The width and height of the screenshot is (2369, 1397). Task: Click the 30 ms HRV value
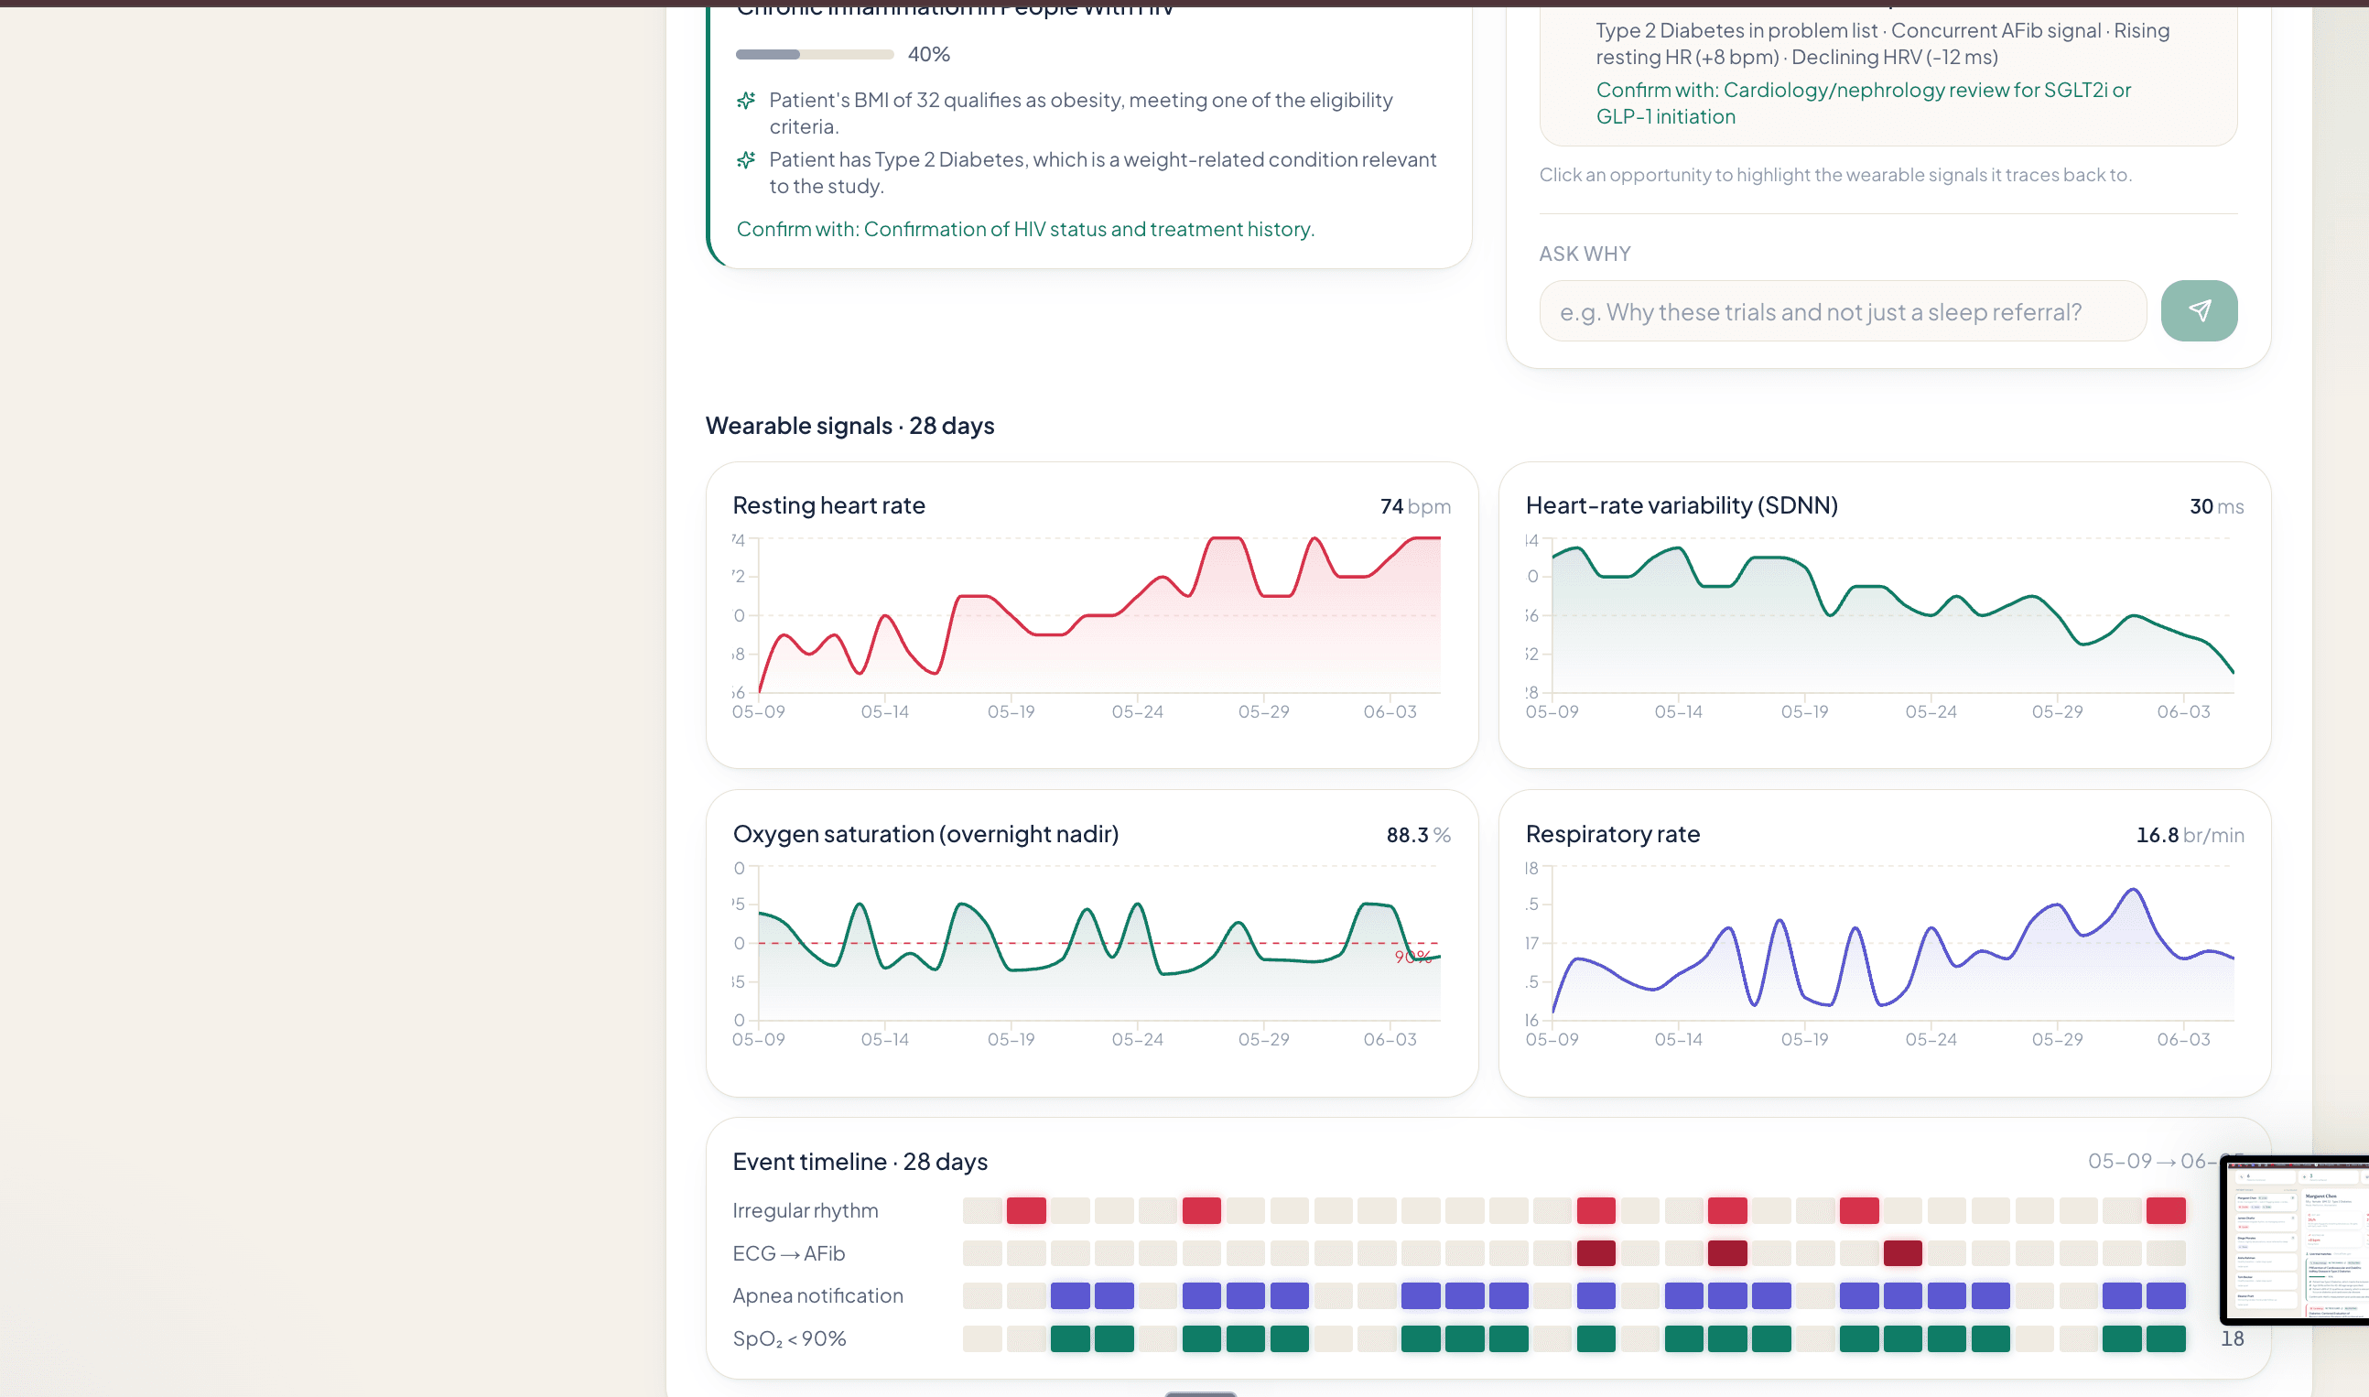2215,506
